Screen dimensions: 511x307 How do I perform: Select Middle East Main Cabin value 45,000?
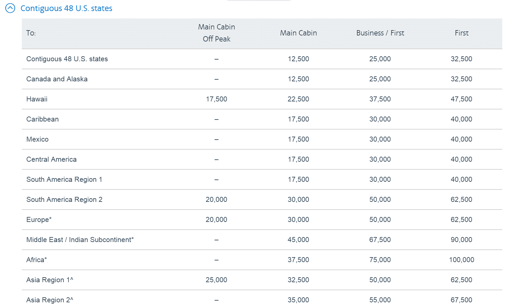point(298,240)
